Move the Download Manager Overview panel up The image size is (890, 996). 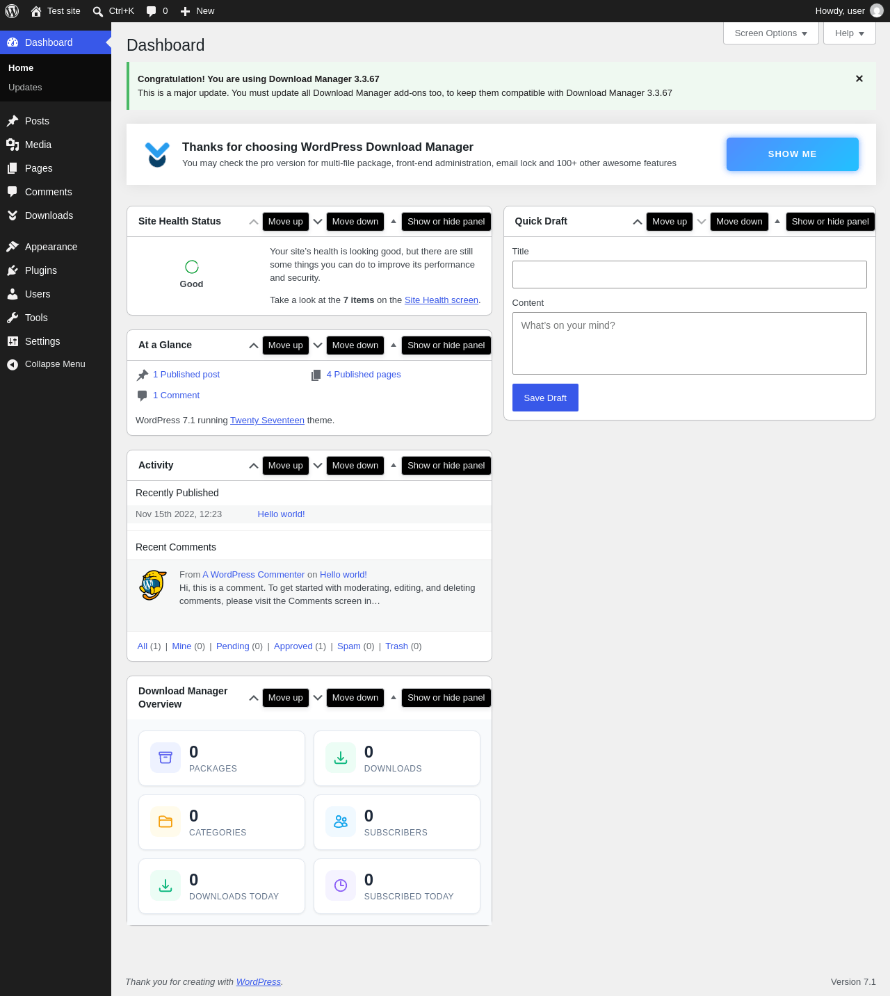pos(254,698)
